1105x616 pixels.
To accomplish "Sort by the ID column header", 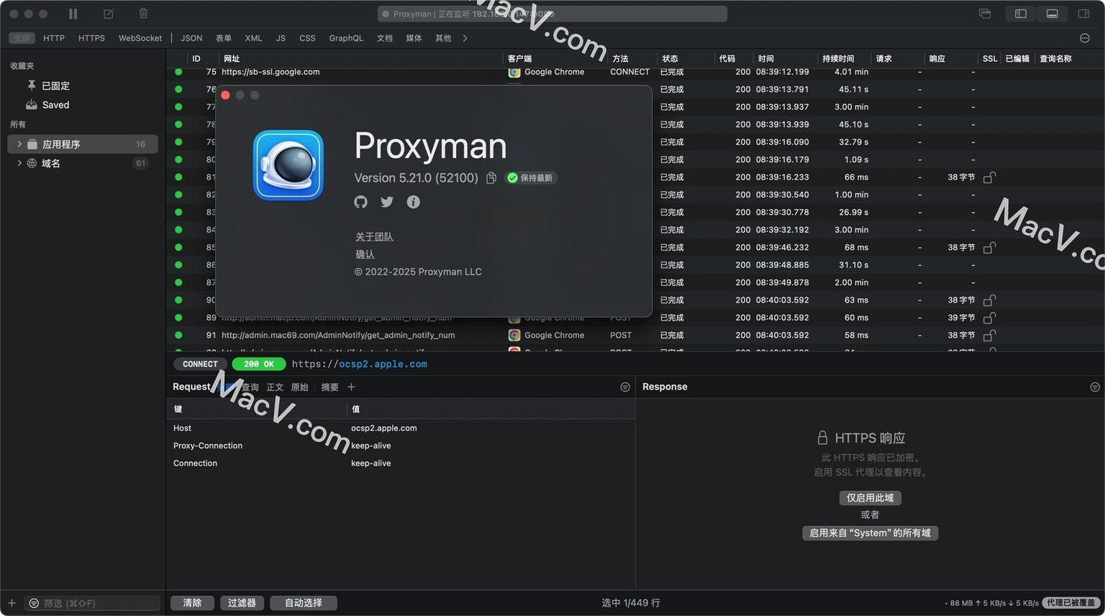I will pos(196,58).
